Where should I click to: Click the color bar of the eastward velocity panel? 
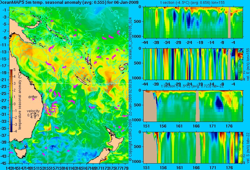(236, 64)
